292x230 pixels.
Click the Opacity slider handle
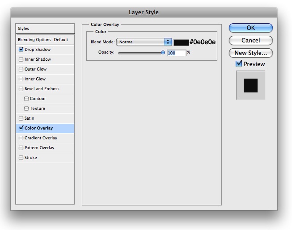click(x=163, y=52)
